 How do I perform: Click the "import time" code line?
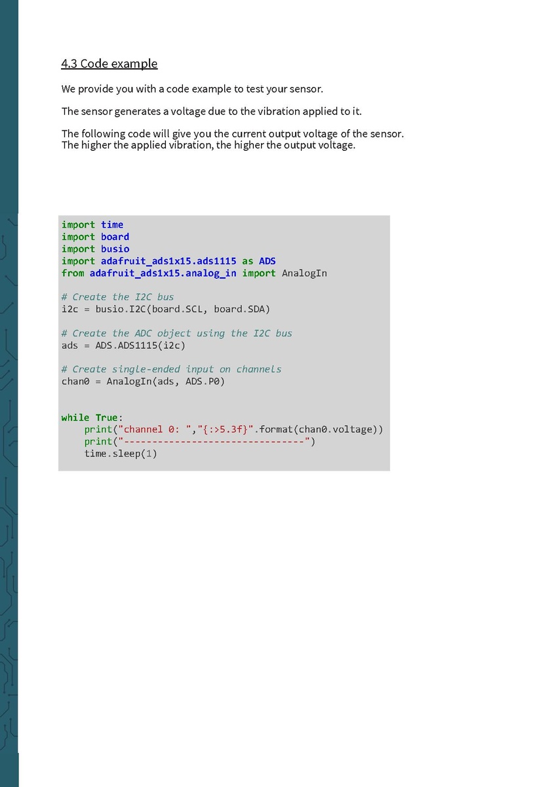click(92, 225)
